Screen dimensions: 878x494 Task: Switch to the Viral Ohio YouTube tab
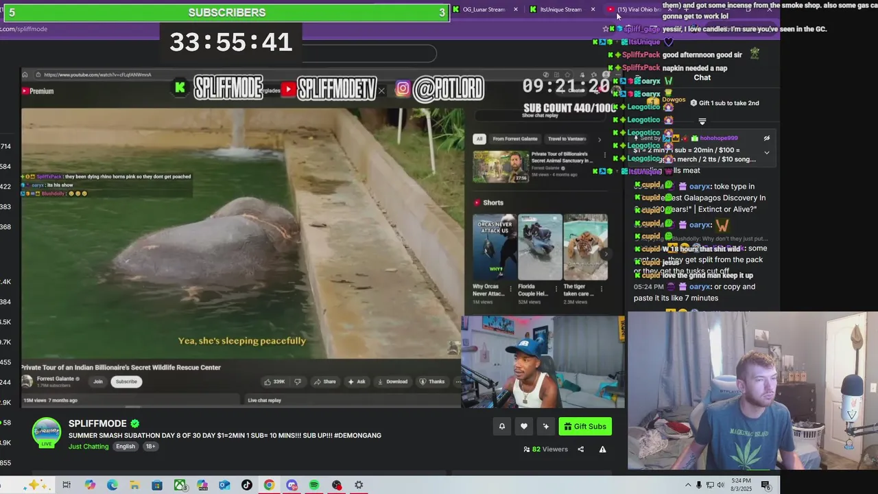pos(638,10)
